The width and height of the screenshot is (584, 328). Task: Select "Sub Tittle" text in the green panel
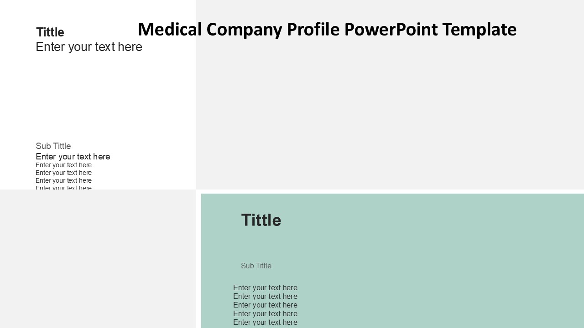pos(256,266)
